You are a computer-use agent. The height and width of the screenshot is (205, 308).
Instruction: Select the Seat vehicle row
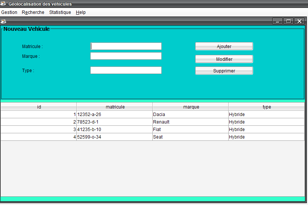coord(152,137)
